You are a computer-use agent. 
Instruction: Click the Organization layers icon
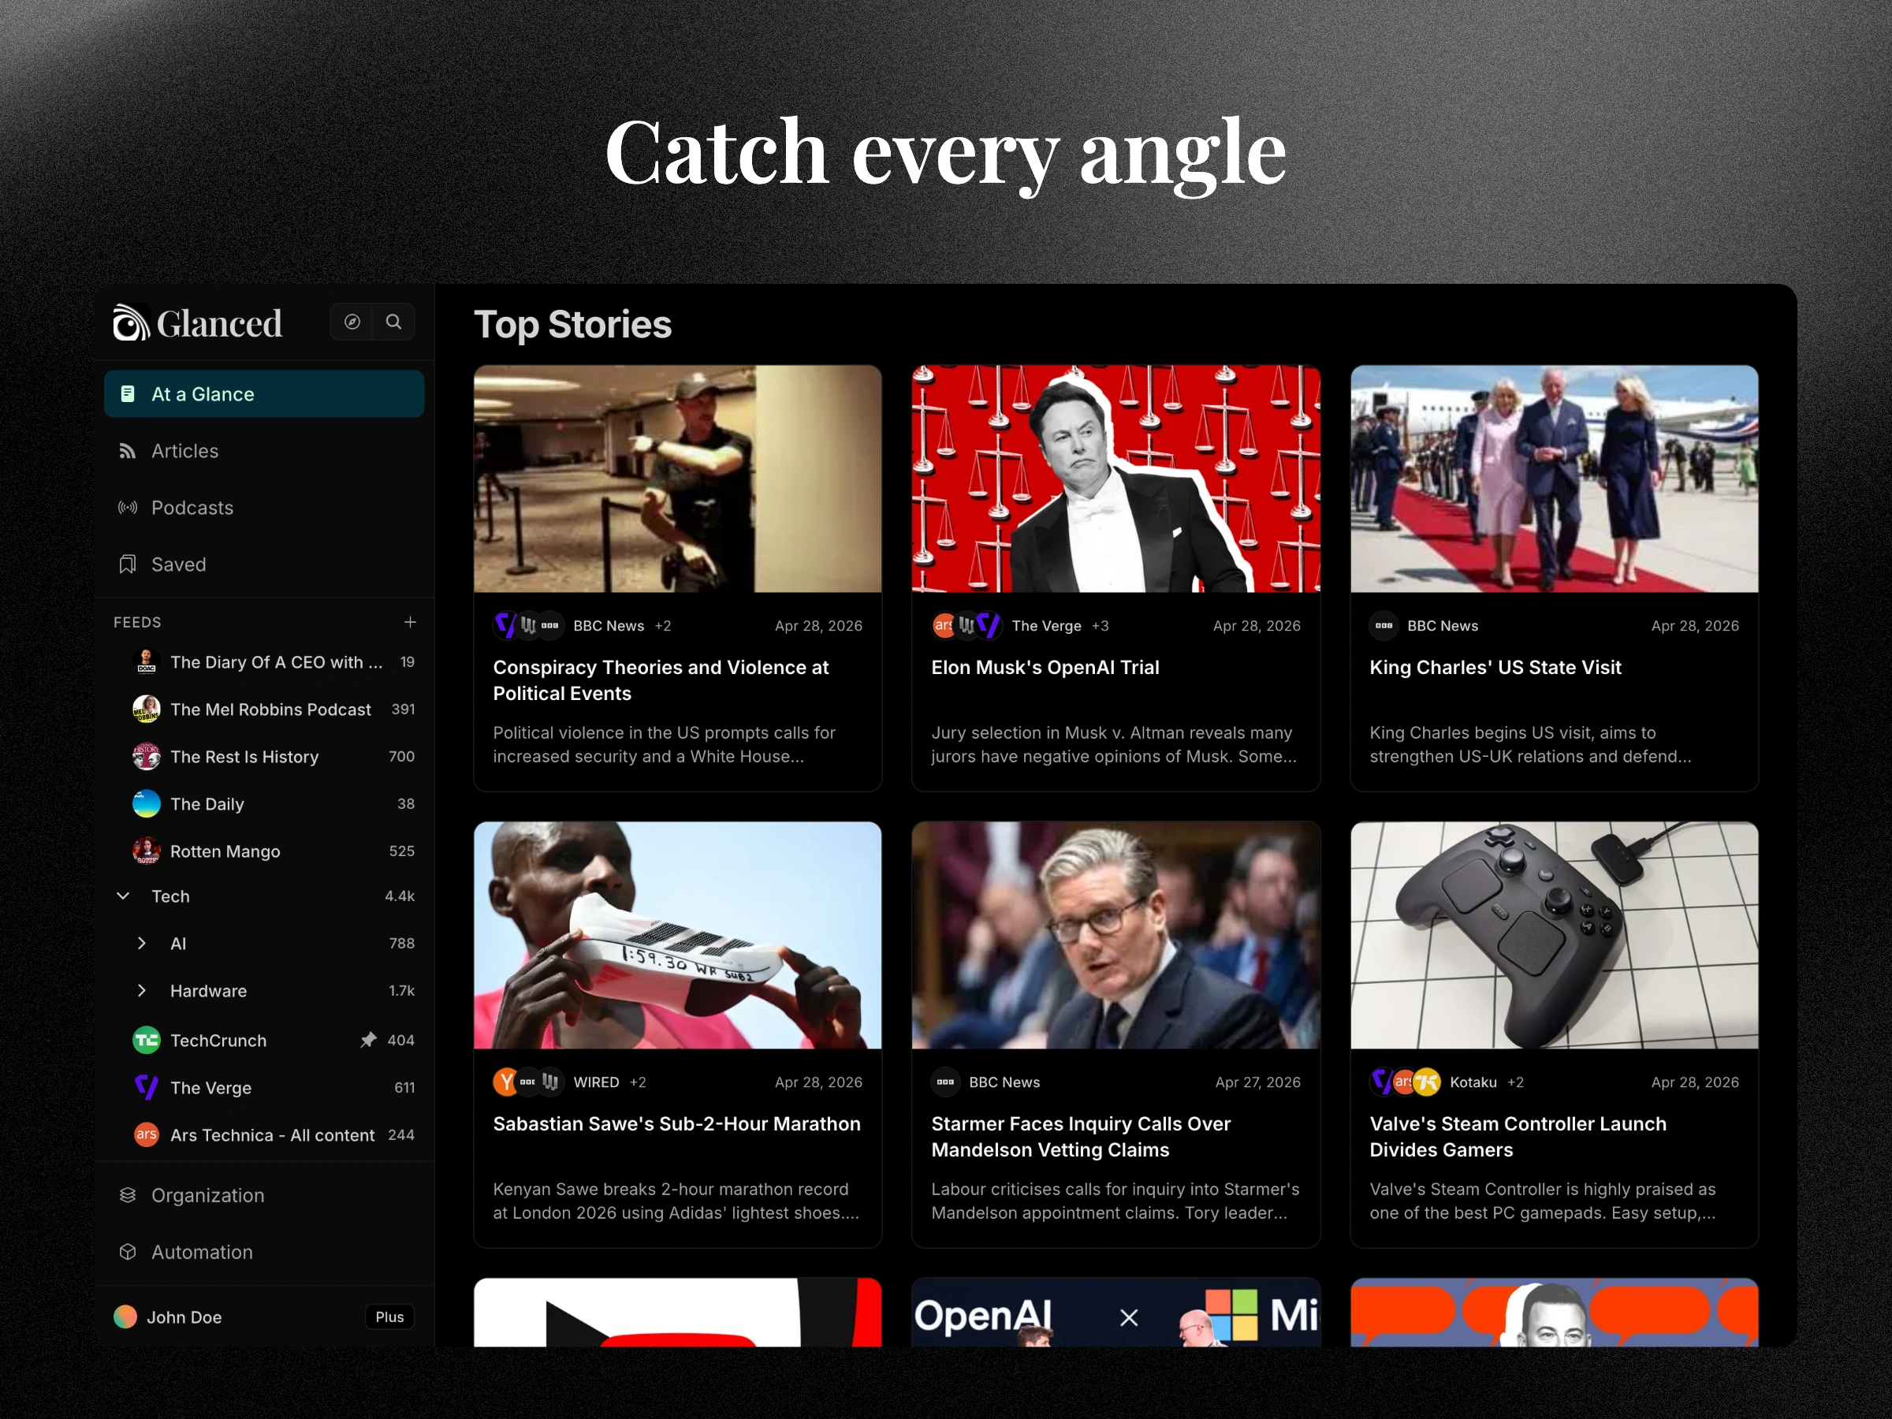tap(128, 1195)
